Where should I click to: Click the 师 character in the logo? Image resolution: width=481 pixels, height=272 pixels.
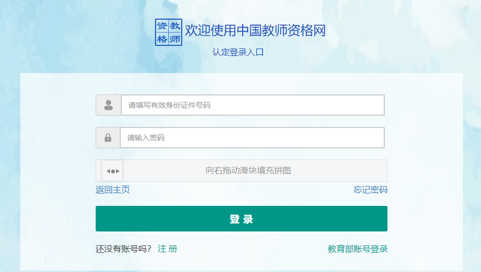coord(175,39)
